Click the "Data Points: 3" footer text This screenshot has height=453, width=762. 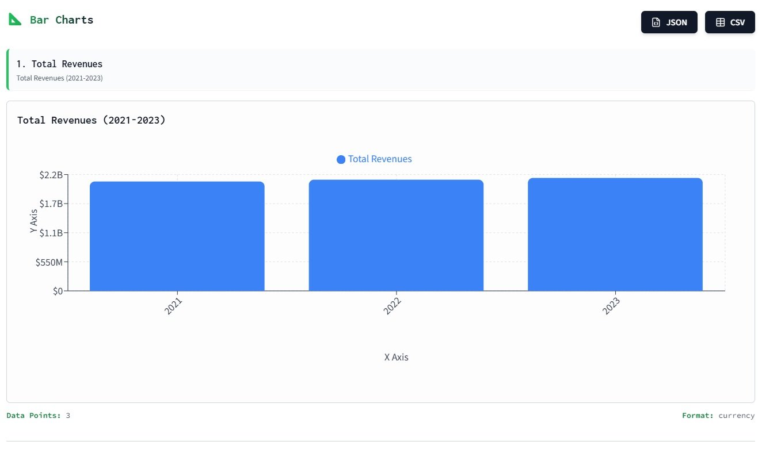[x=38, y=415]
